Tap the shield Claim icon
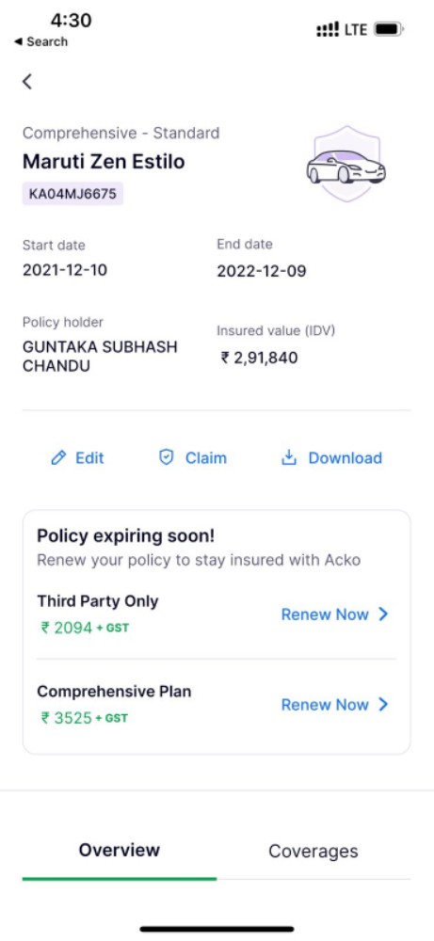 point(166,458)
